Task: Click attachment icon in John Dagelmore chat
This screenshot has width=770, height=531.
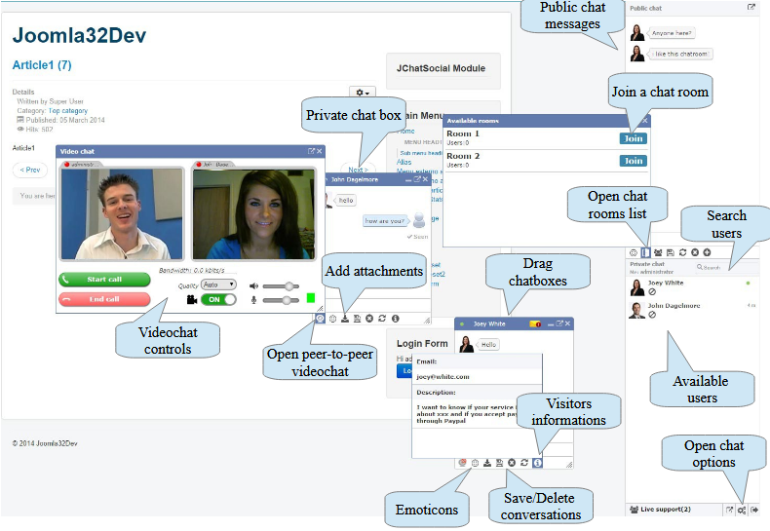Action: coord(345,319)
